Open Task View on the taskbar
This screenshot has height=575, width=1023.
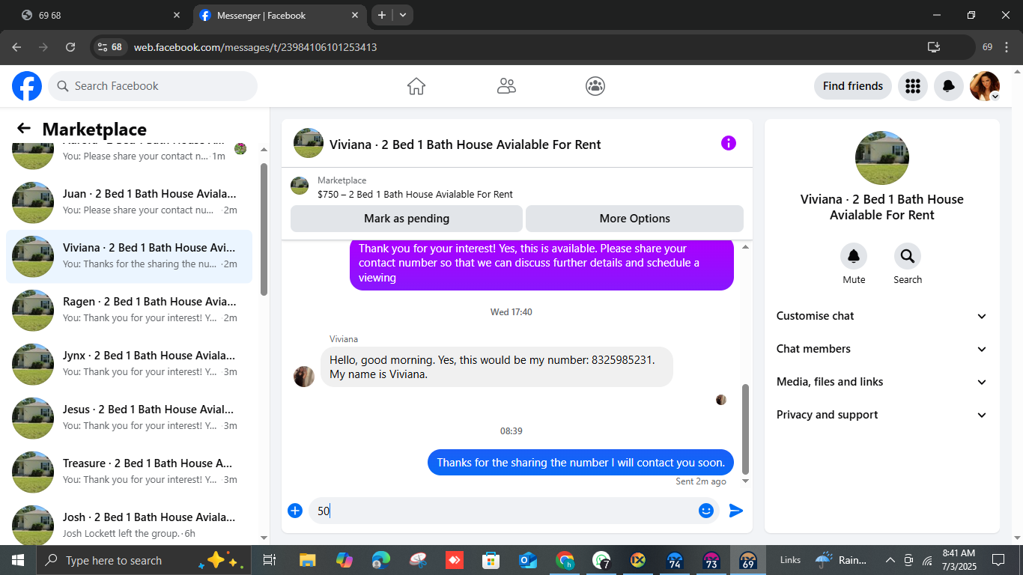click(270, 560)
